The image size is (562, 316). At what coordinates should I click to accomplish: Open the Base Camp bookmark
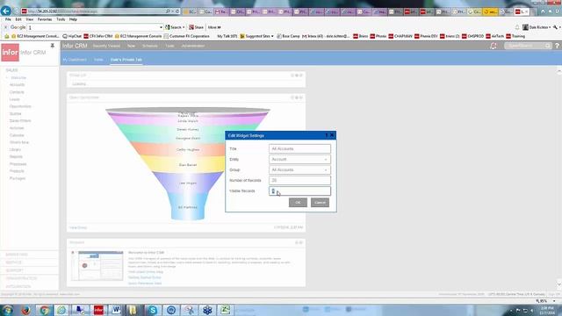coord(288,36)
